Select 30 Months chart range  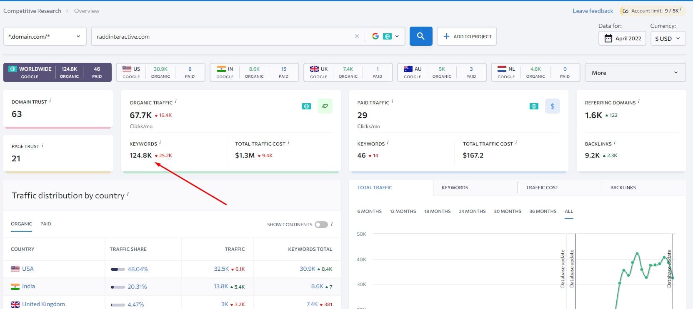pyautogui.click(x=508, y=211)
